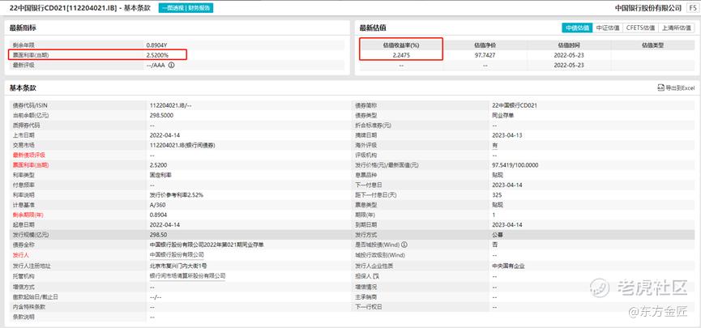Click the 2.2475 valuation yield value

pyautogui.click(x=401, y=55)
